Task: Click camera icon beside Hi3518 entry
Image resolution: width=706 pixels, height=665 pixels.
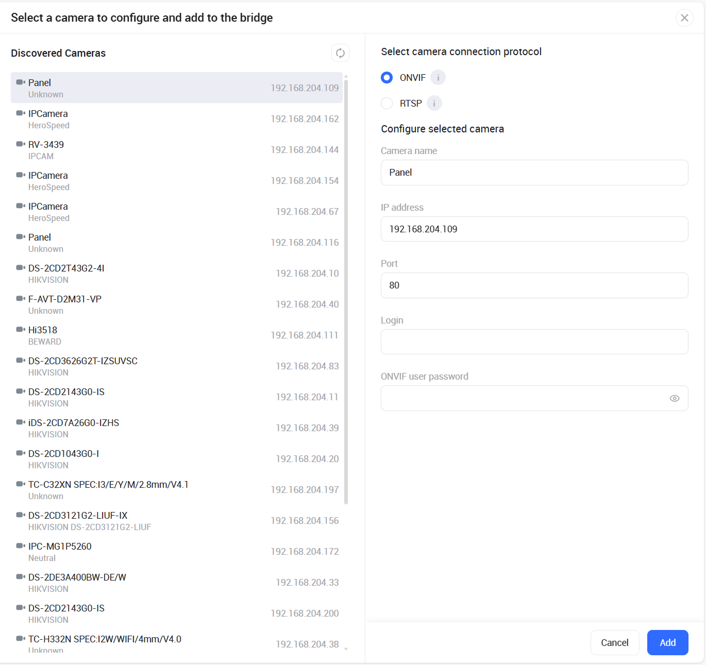Action: click(x=21, y=330)
